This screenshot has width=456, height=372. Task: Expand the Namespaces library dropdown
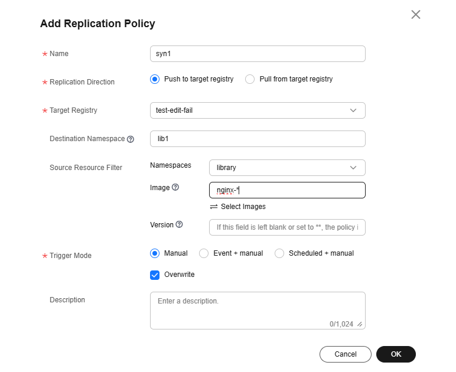click(x=287, y=168)
